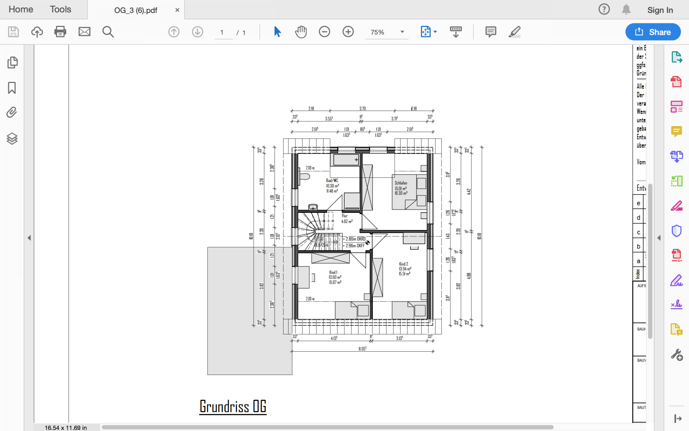The image size is (689, 431).
Task: Print the document
Action: 60,32
